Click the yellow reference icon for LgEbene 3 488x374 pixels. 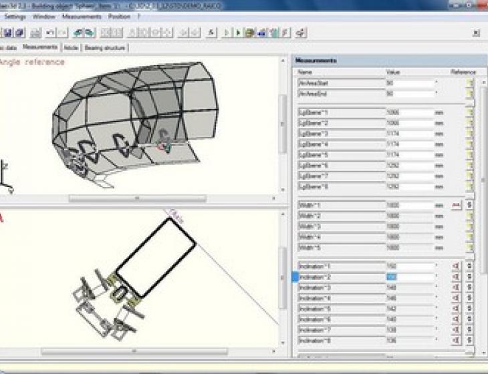pyautogui.click(x=470, y=134)
